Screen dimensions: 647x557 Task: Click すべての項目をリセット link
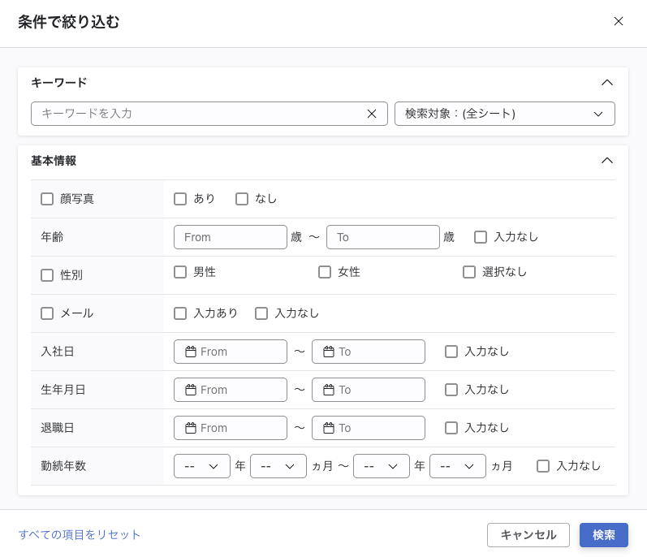[x=80, y=535]
